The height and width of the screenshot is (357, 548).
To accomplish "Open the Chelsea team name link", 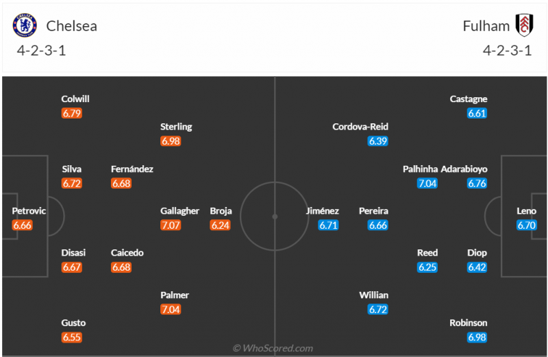I will pyautogui.click(x=71, y=26).
